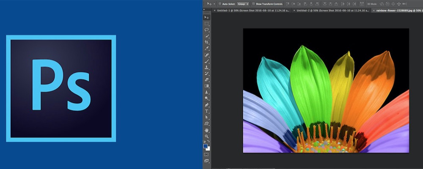Screen dimensions: 423x169
Task: Choose the Pen tool
Action: (x=206, y=104)
